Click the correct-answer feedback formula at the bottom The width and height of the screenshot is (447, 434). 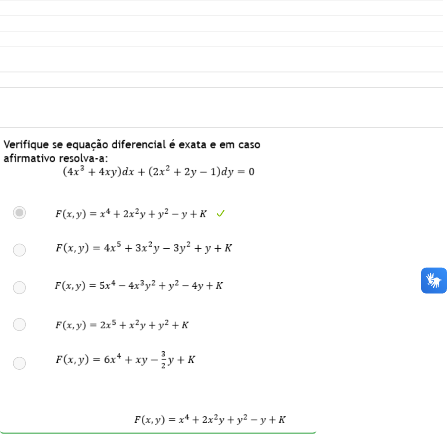(x=210, y=419)
